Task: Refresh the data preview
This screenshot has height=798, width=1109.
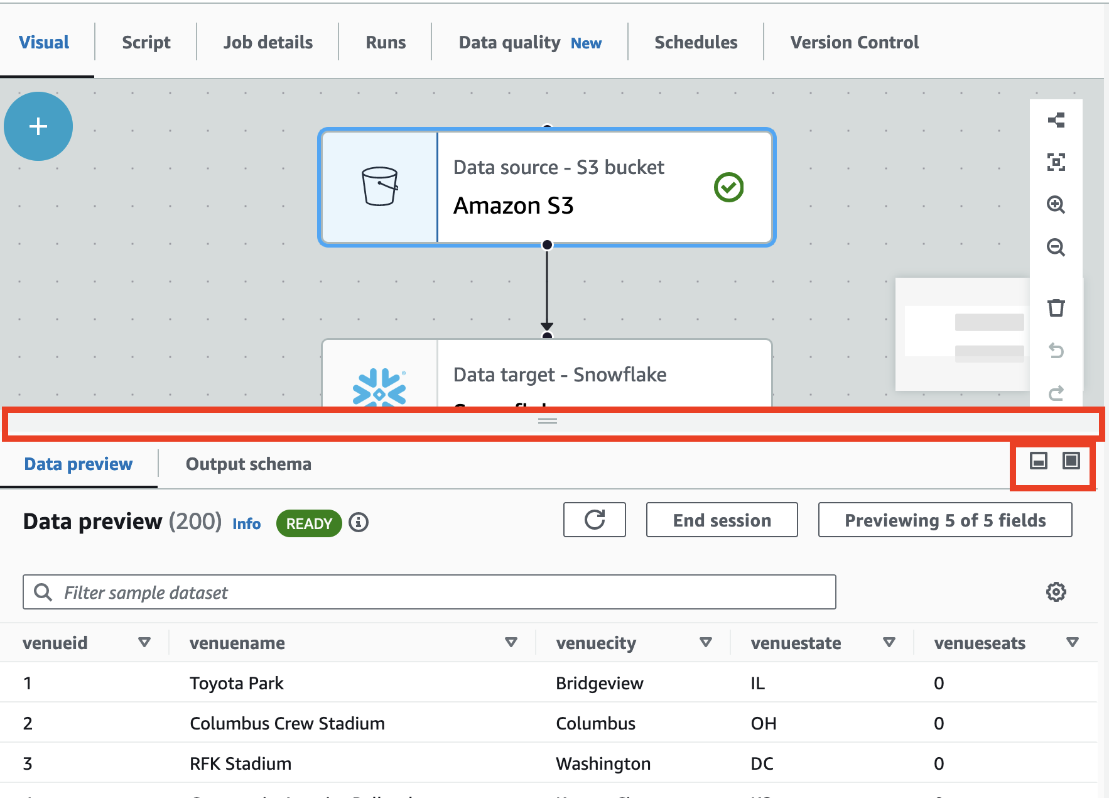Action: pos(594,520)
